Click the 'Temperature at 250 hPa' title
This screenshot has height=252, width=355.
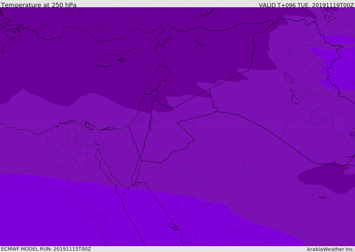click(x=39, y=5)
